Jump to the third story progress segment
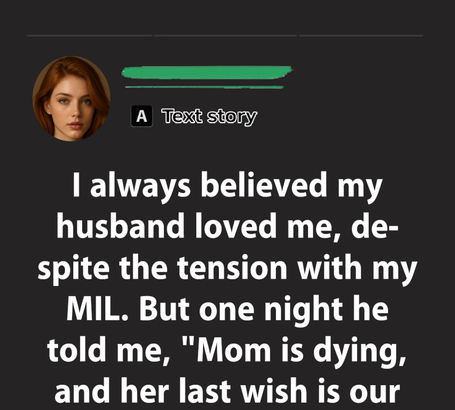The image size is (455, 410). pyautogui.click(x=361, y=35)
